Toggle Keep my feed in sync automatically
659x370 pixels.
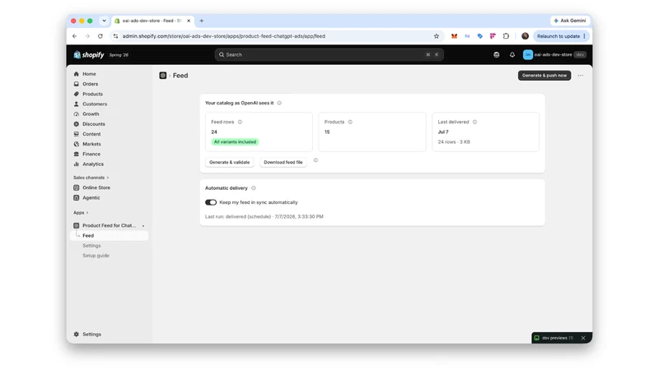point(211,202)
